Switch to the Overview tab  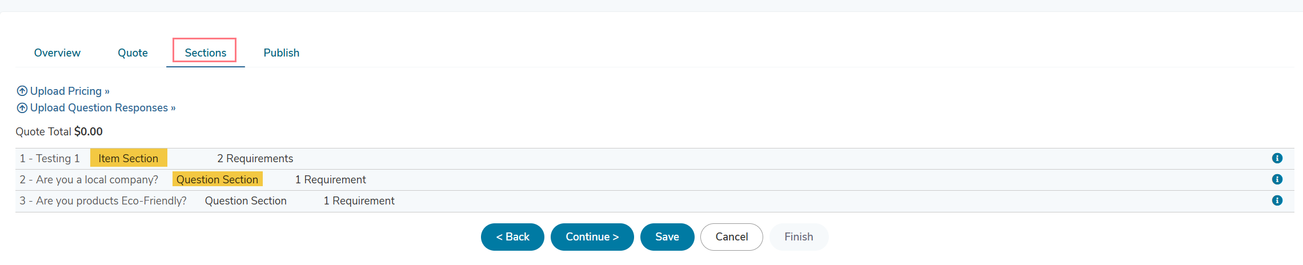pyautogui.click(x=57, y=53)
